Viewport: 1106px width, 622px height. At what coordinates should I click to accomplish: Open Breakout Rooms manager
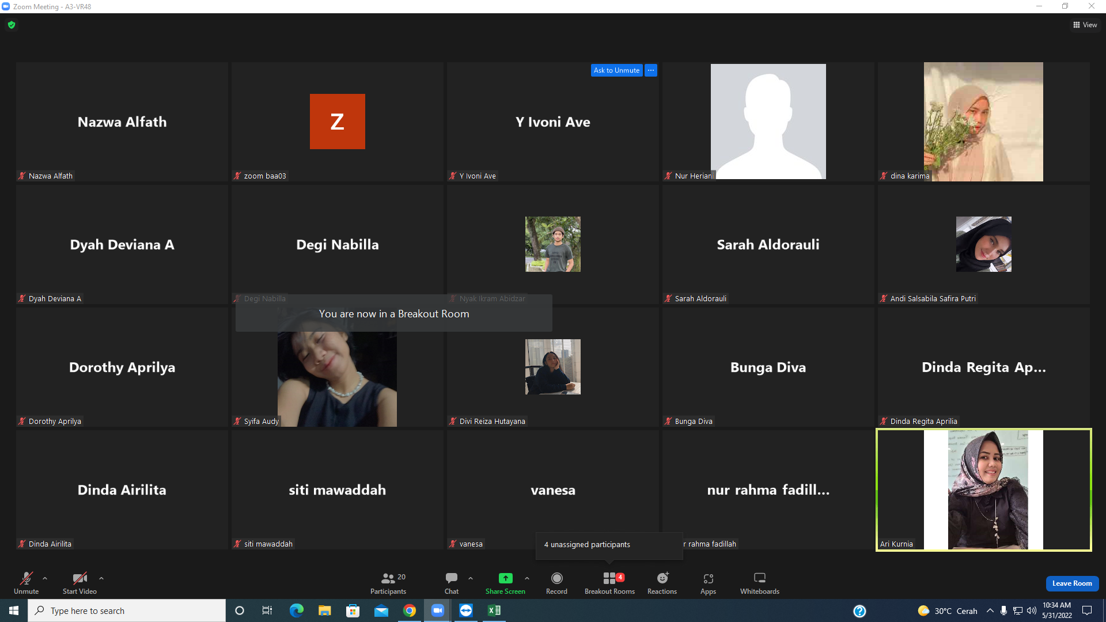[x=609, y=582]
